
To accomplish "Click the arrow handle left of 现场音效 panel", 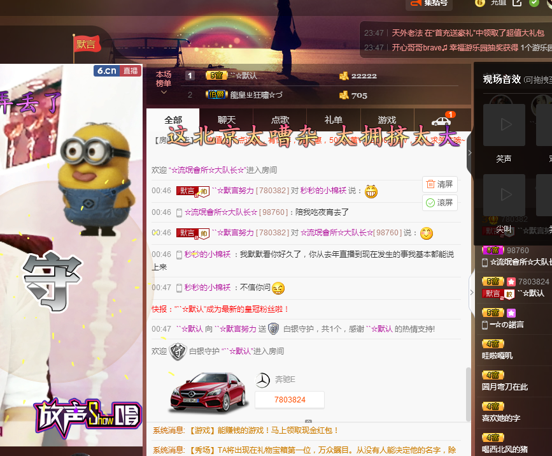I will [x=470, y=152].
